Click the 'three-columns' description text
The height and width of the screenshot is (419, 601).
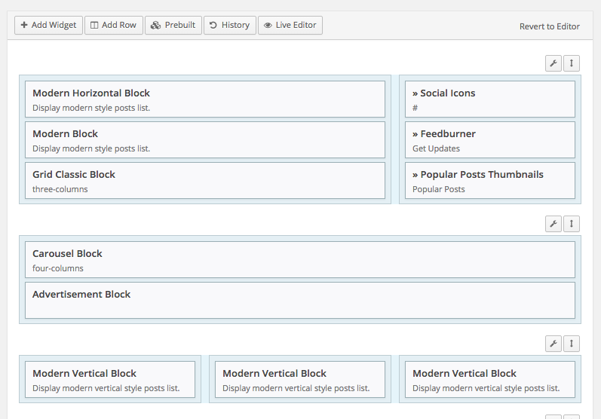(60, 189)
